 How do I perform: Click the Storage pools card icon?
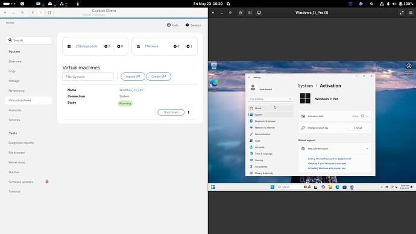pos(69,46)
